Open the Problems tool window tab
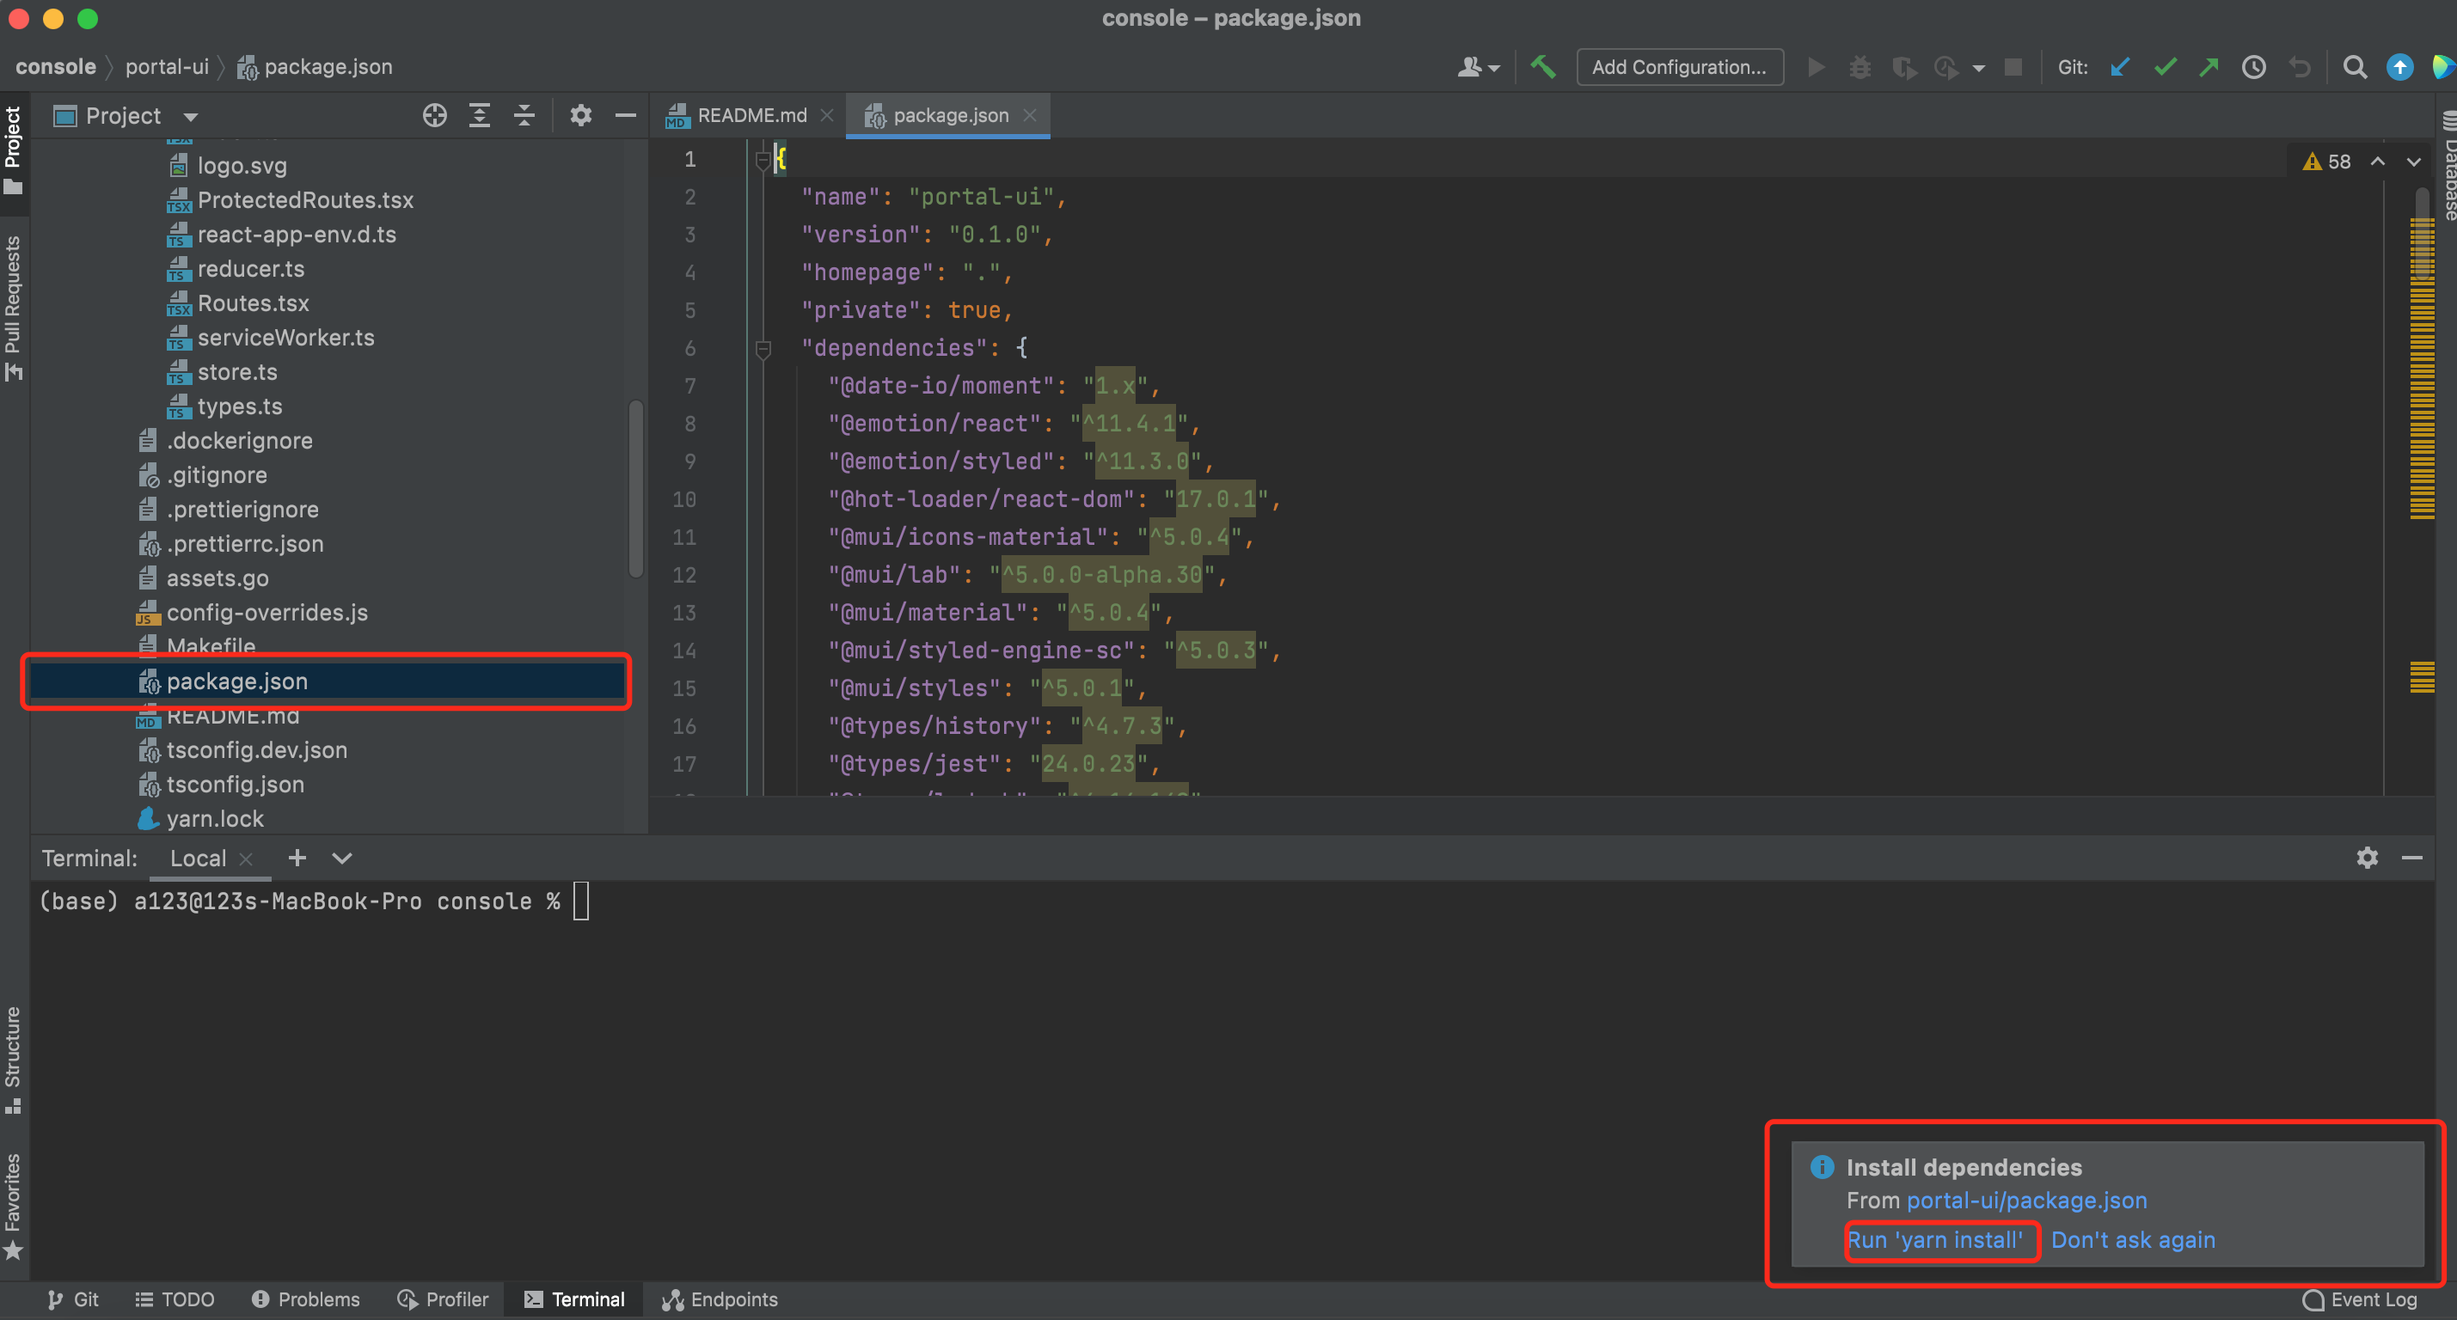This screenshot has height=1320, width=2457. click(306, 1299)
